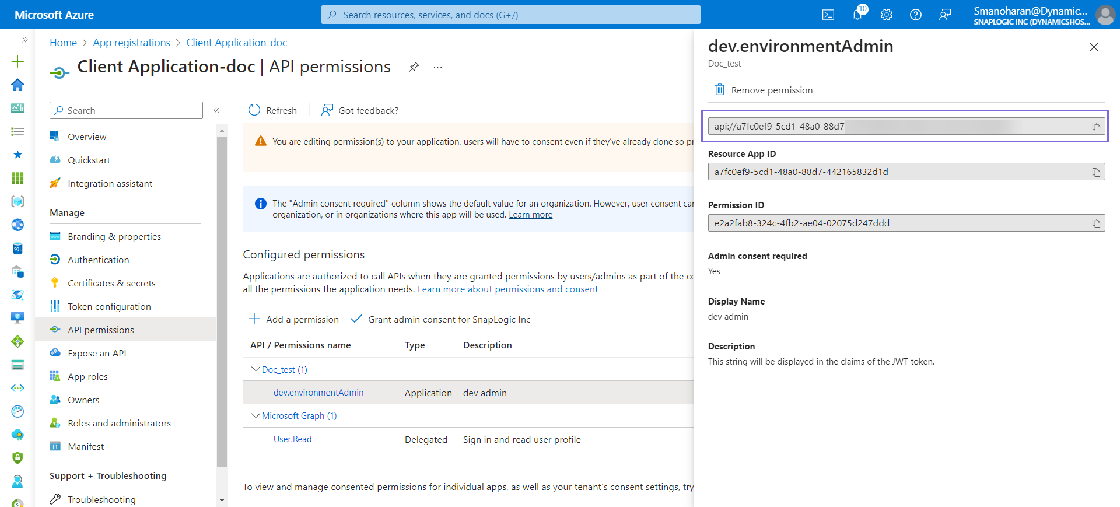Click Home breadcrumb link
Viewport: 1120px width, 507px height.
[63, 43]
